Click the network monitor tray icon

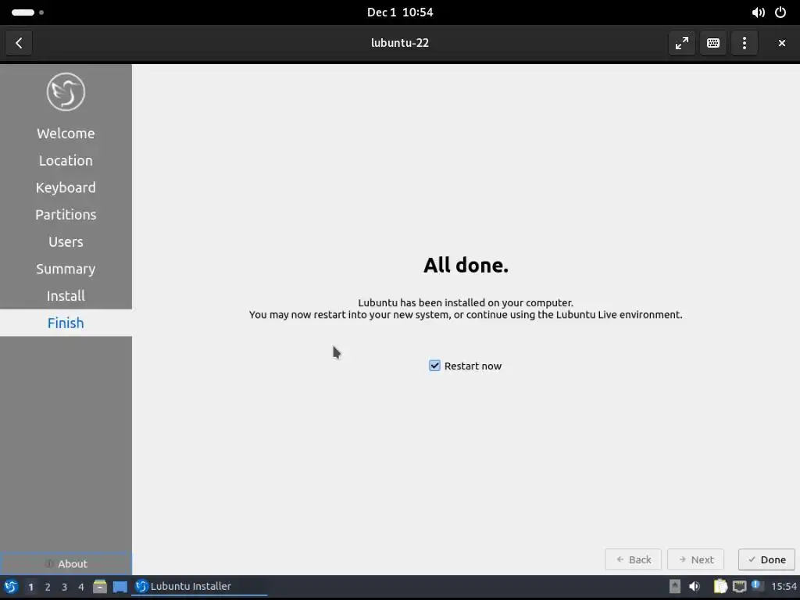739,587
